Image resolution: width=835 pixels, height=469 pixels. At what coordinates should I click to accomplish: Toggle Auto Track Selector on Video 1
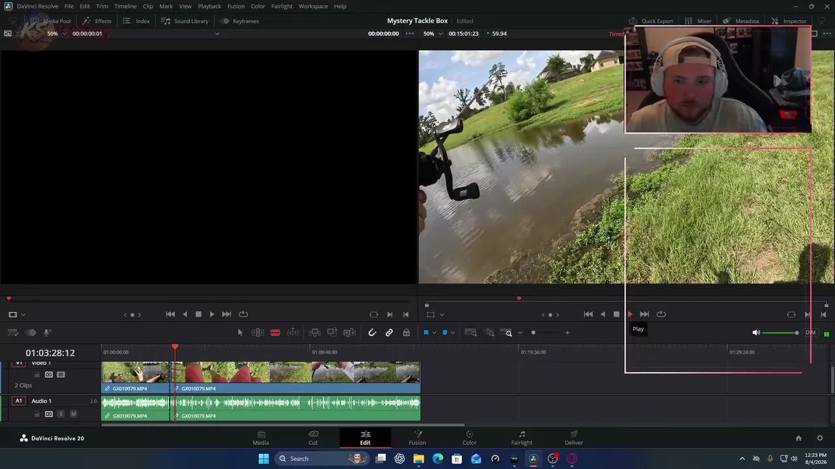click(x=48, y=375)
